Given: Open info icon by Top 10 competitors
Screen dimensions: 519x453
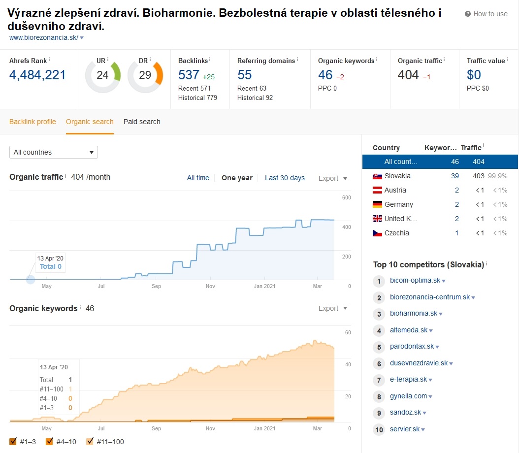Looking at the screenshot, I should point(487,264).
